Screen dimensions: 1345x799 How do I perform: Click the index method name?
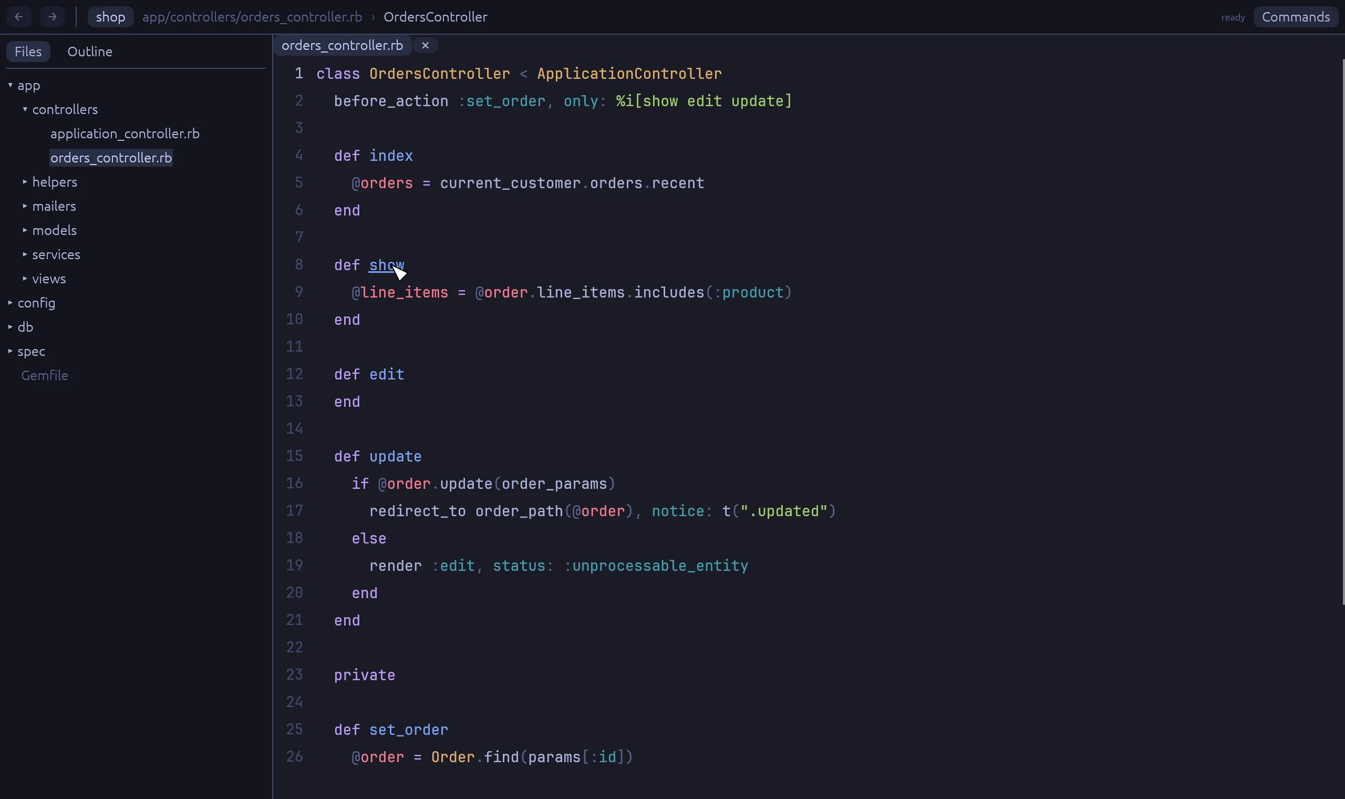tap(391, 156)
